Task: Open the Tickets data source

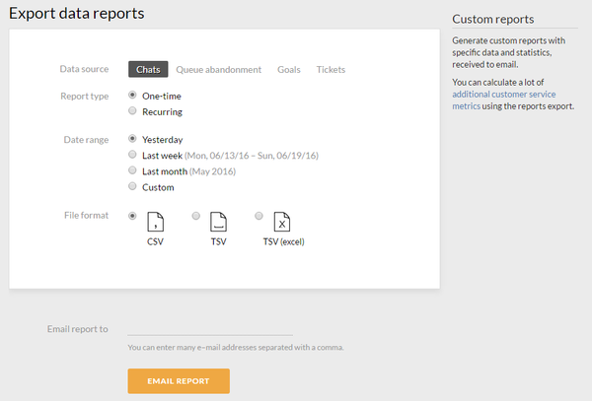Action: 331,70
